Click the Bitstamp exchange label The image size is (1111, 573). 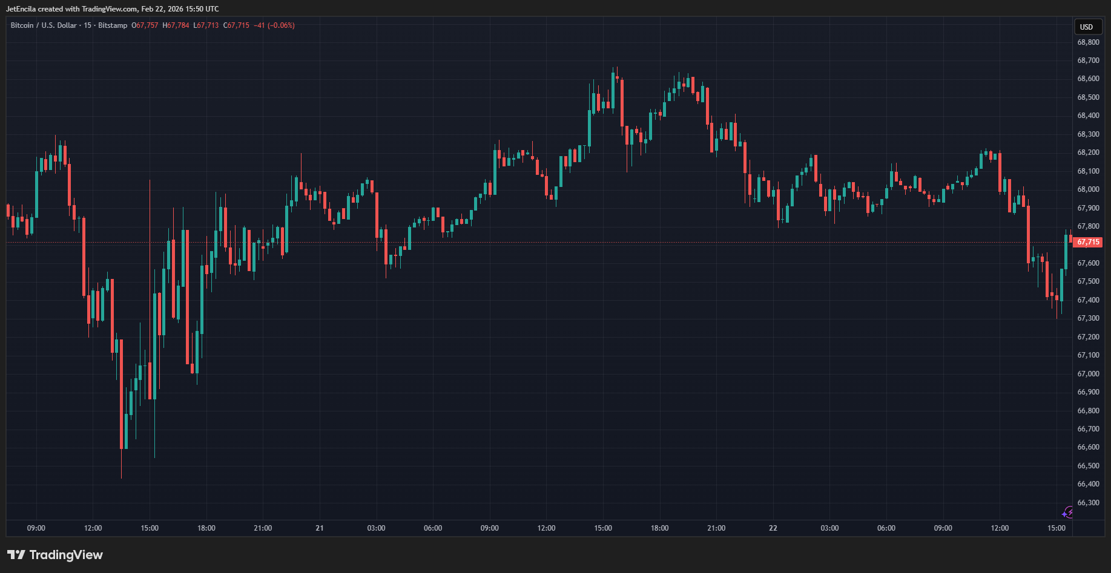click(113, 25)
